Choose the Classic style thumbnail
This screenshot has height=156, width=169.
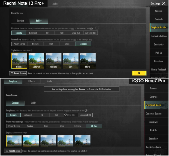[x=19, y=61]
